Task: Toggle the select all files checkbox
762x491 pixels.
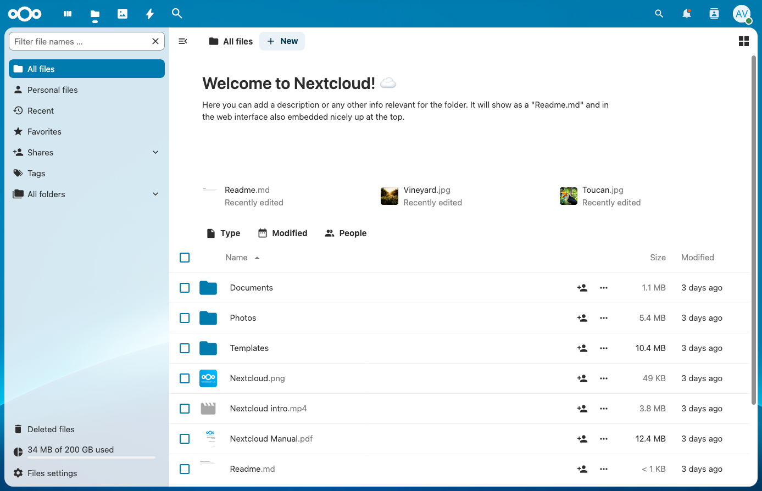Action: pyautogui.click(x=185, y=258)
